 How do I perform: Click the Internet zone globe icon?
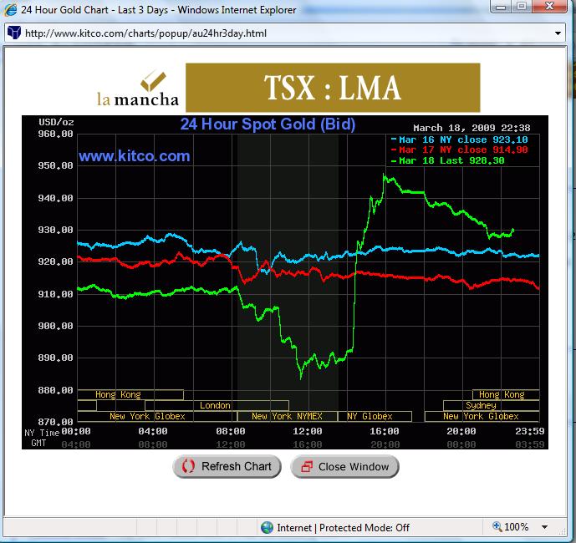click(x=267, y=528)
